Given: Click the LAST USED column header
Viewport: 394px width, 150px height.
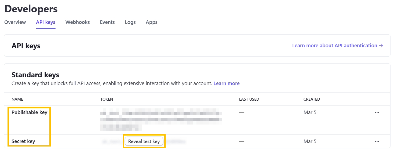Looking at the screenshot, I should point(249,99).
